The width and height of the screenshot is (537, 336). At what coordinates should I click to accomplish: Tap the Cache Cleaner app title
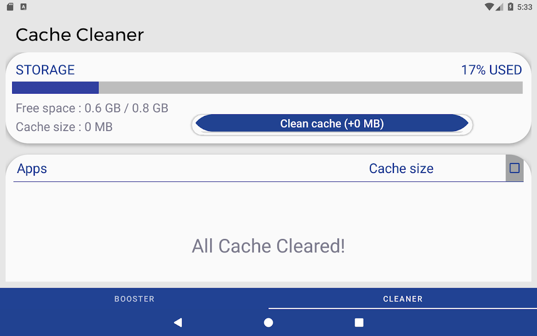pyautogui.click(x=80, y=35)
